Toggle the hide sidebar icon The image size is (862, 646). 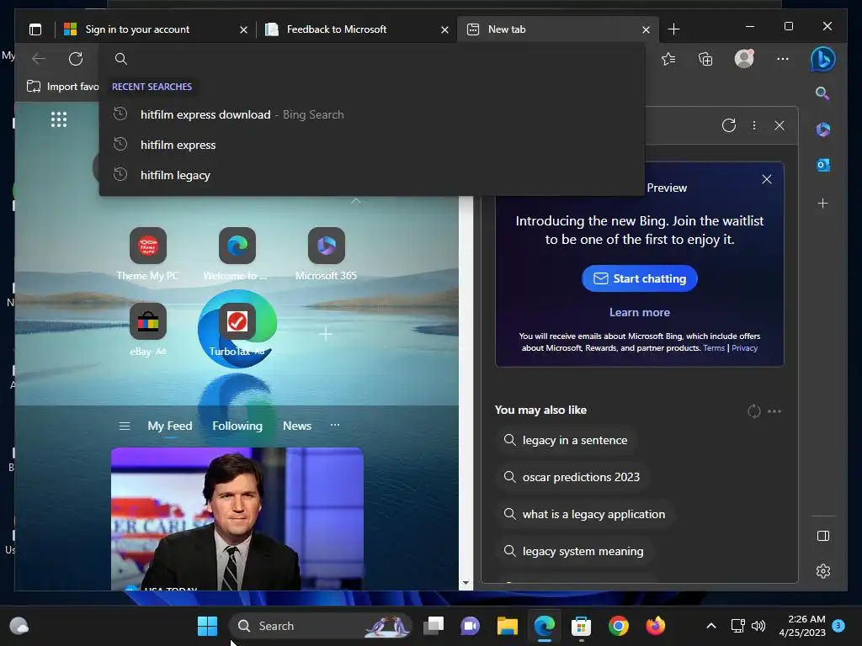coord(823,536)
